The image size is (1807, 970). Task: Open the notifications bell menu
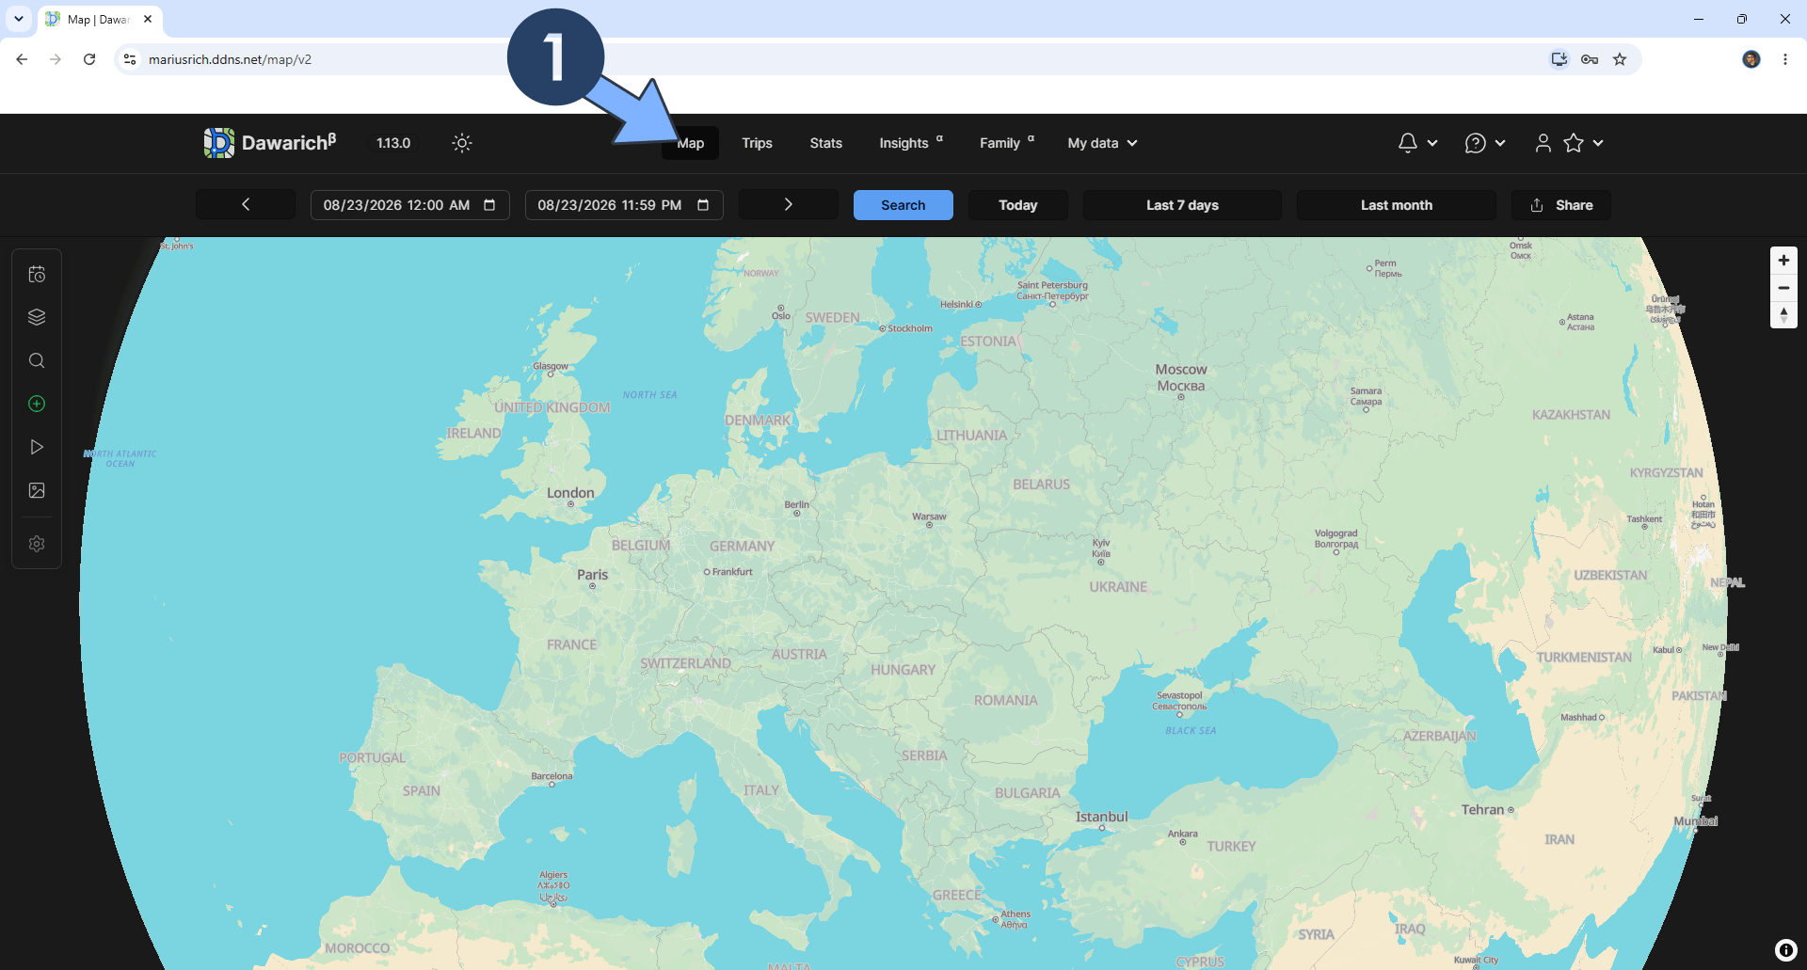(x=1417, y=143)
